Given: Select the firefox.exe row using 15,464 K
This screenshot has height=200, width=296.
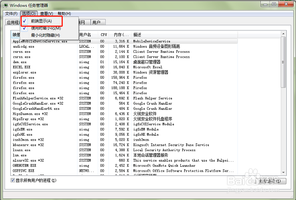Looking at the screenshot, I should 124,93.
